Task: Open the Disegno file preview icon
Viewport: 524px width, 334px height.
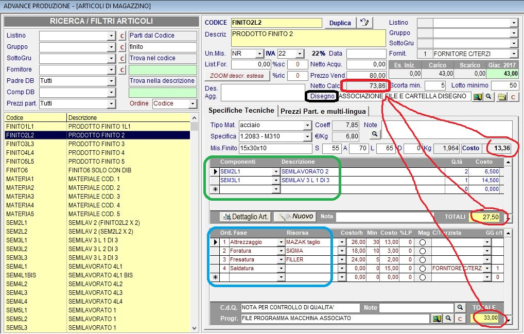Action: pos(478,97)
